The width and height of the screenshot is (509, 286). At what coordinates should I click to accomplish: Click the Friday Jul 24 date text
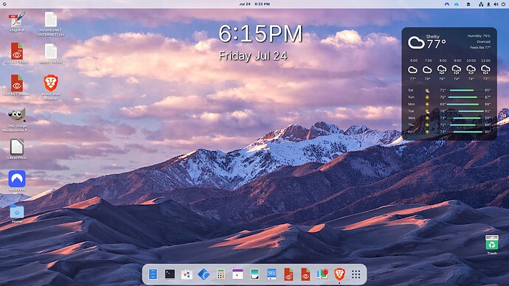tap(253, 56)
